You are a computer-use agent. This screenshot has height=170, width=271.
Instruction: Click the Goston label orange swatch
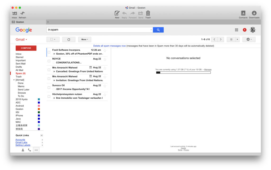pos(39,109)
